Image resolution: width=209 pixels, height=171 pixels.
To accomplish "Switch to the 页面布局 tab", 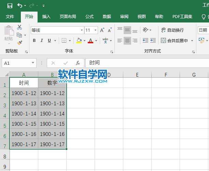I will tap(68, 17).
